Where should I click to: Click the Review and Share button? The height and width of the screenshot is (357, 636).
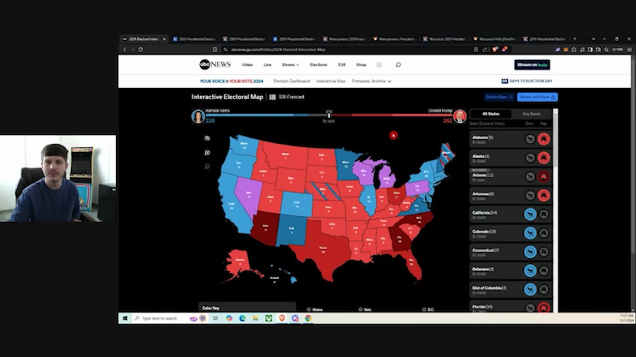point(537,97)
